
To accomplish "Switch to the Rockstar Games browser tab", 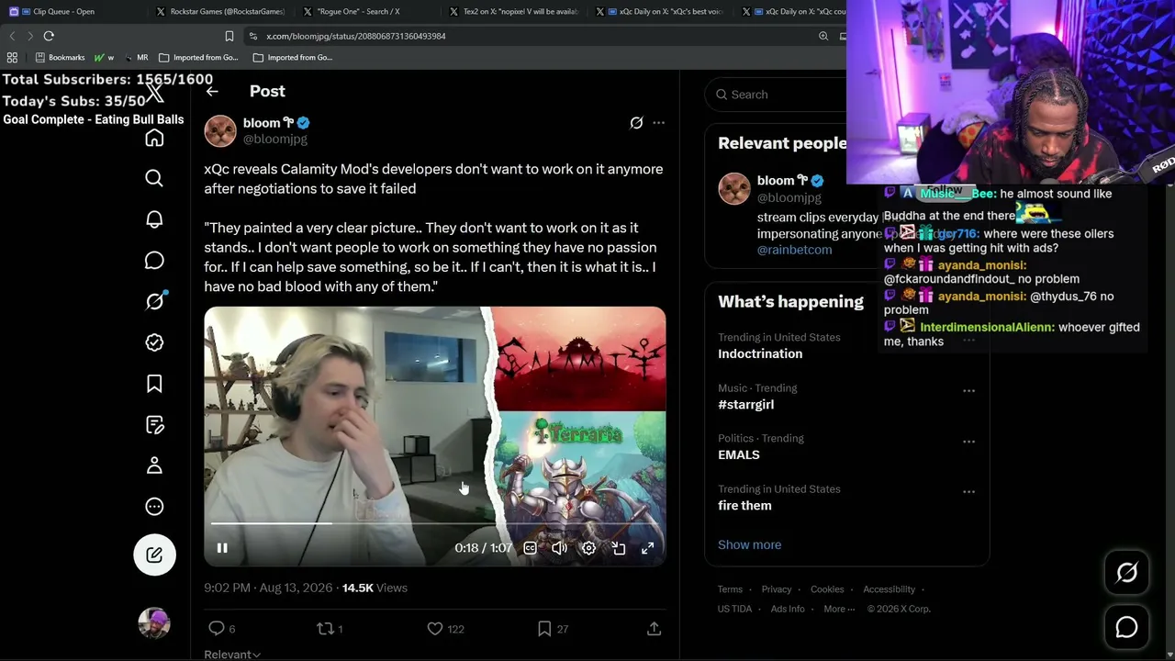I will click(220, 12).
